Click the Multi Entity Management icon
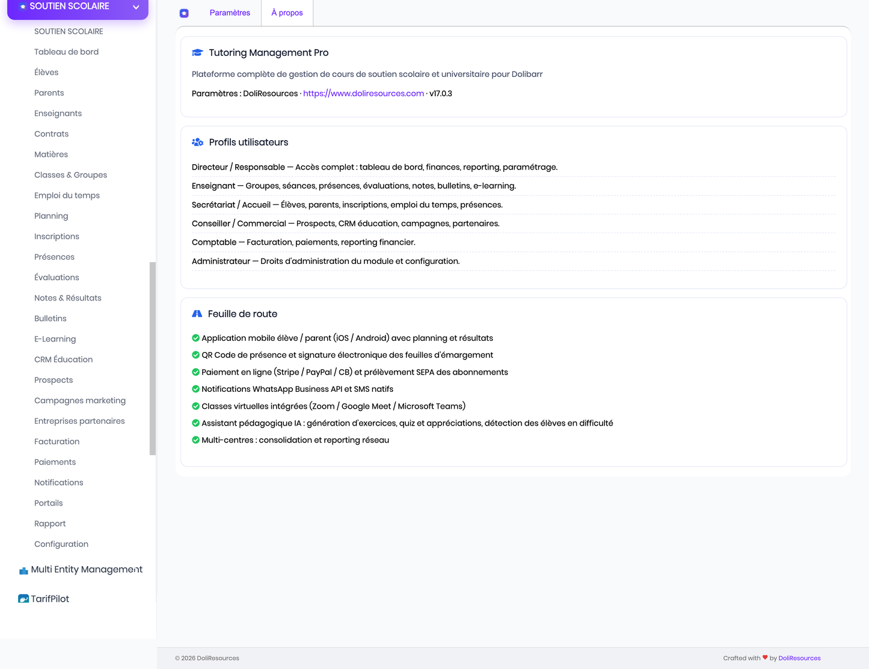The width and height of the screenshot is (869, 669). coord(23,570)
